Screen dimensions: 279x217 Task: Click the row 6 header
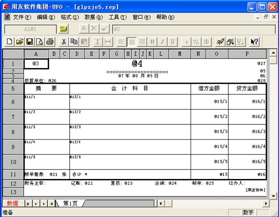pyautogui.click(x=13, y=102)
